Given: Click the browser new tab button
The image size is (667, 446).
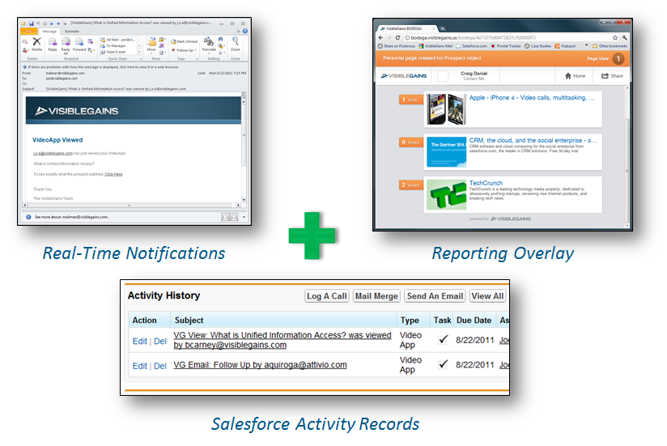Looking at the screenshot, I should [x=443, y=28].
